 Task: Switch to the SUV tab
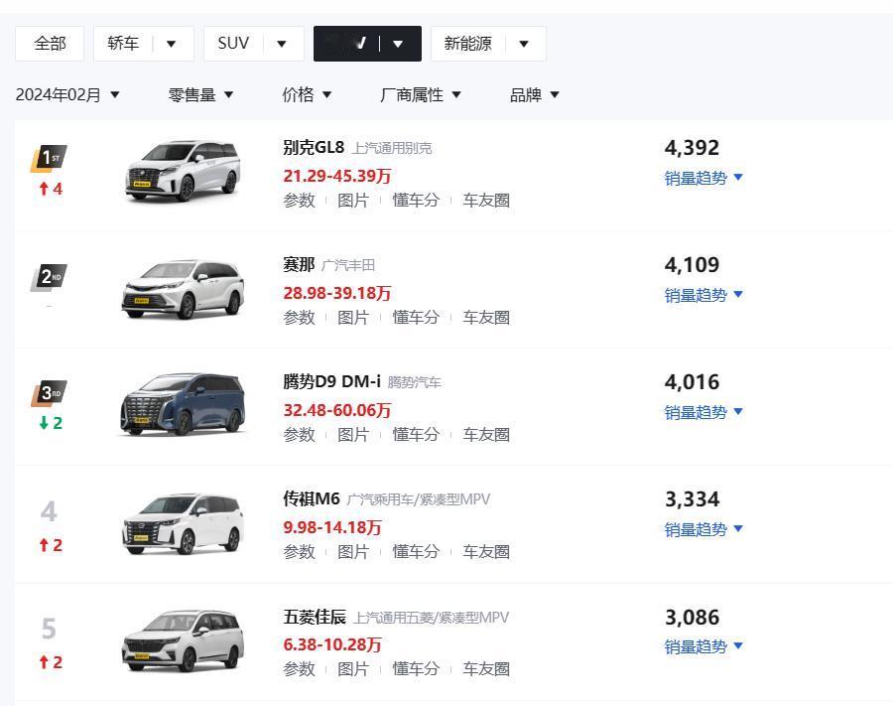tap(233, 44)
